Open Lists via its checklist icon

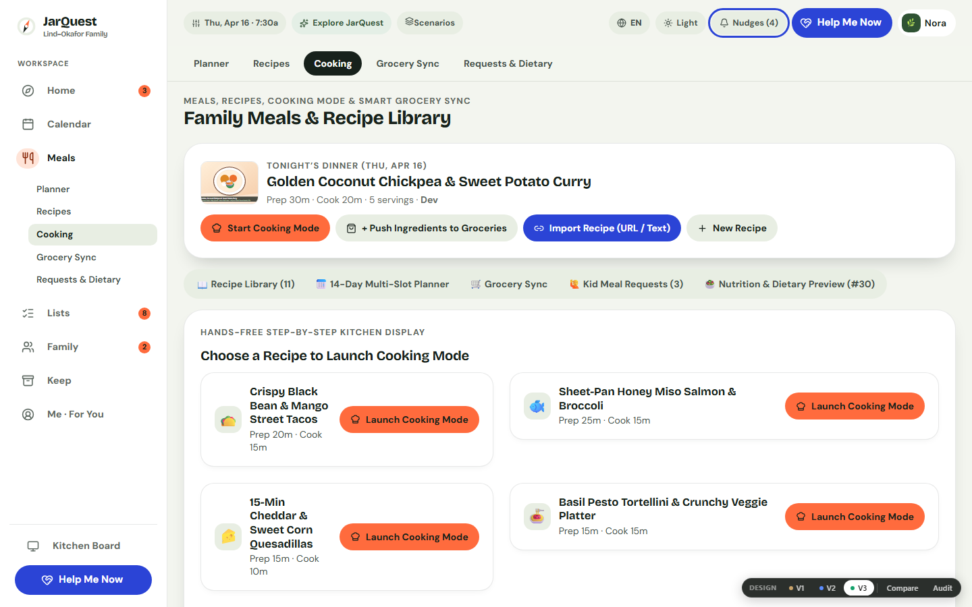pyautogui.click(x=28, y=313)
